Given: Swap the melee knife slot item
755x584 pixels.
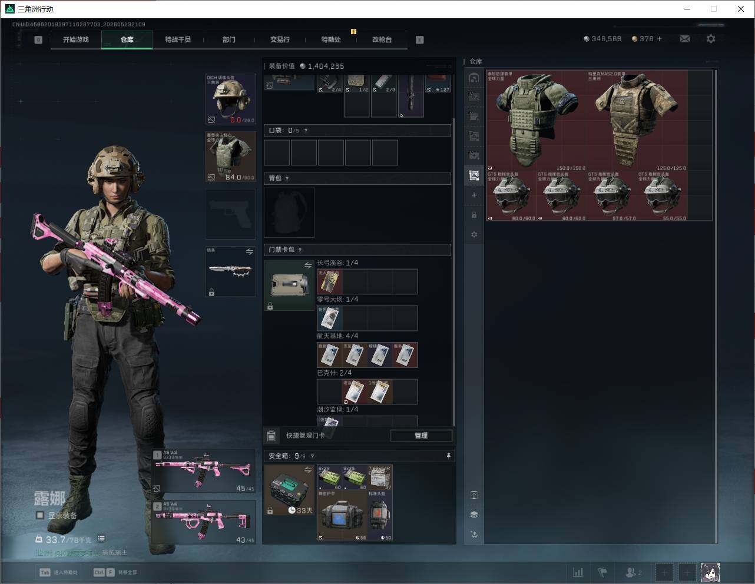Looking at the screenshot, I should [x=249, y=252].
